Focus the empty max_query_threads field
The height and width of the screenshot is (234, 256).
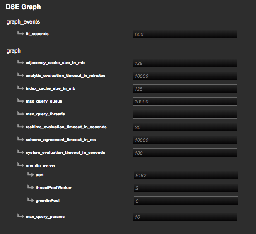[185, 114]
